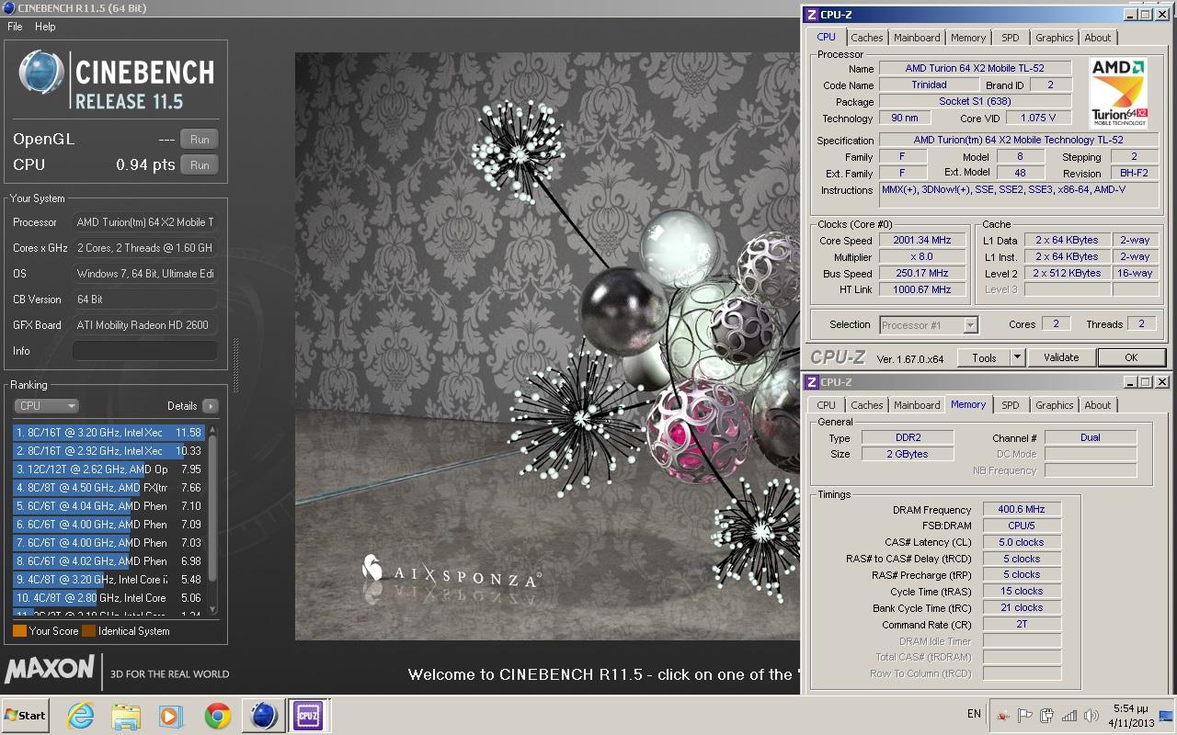Viewport: 1177px width, 735px height.
Task: Switch to Graphics tab in upper CPU-Z
Action: pos(1054,38)
